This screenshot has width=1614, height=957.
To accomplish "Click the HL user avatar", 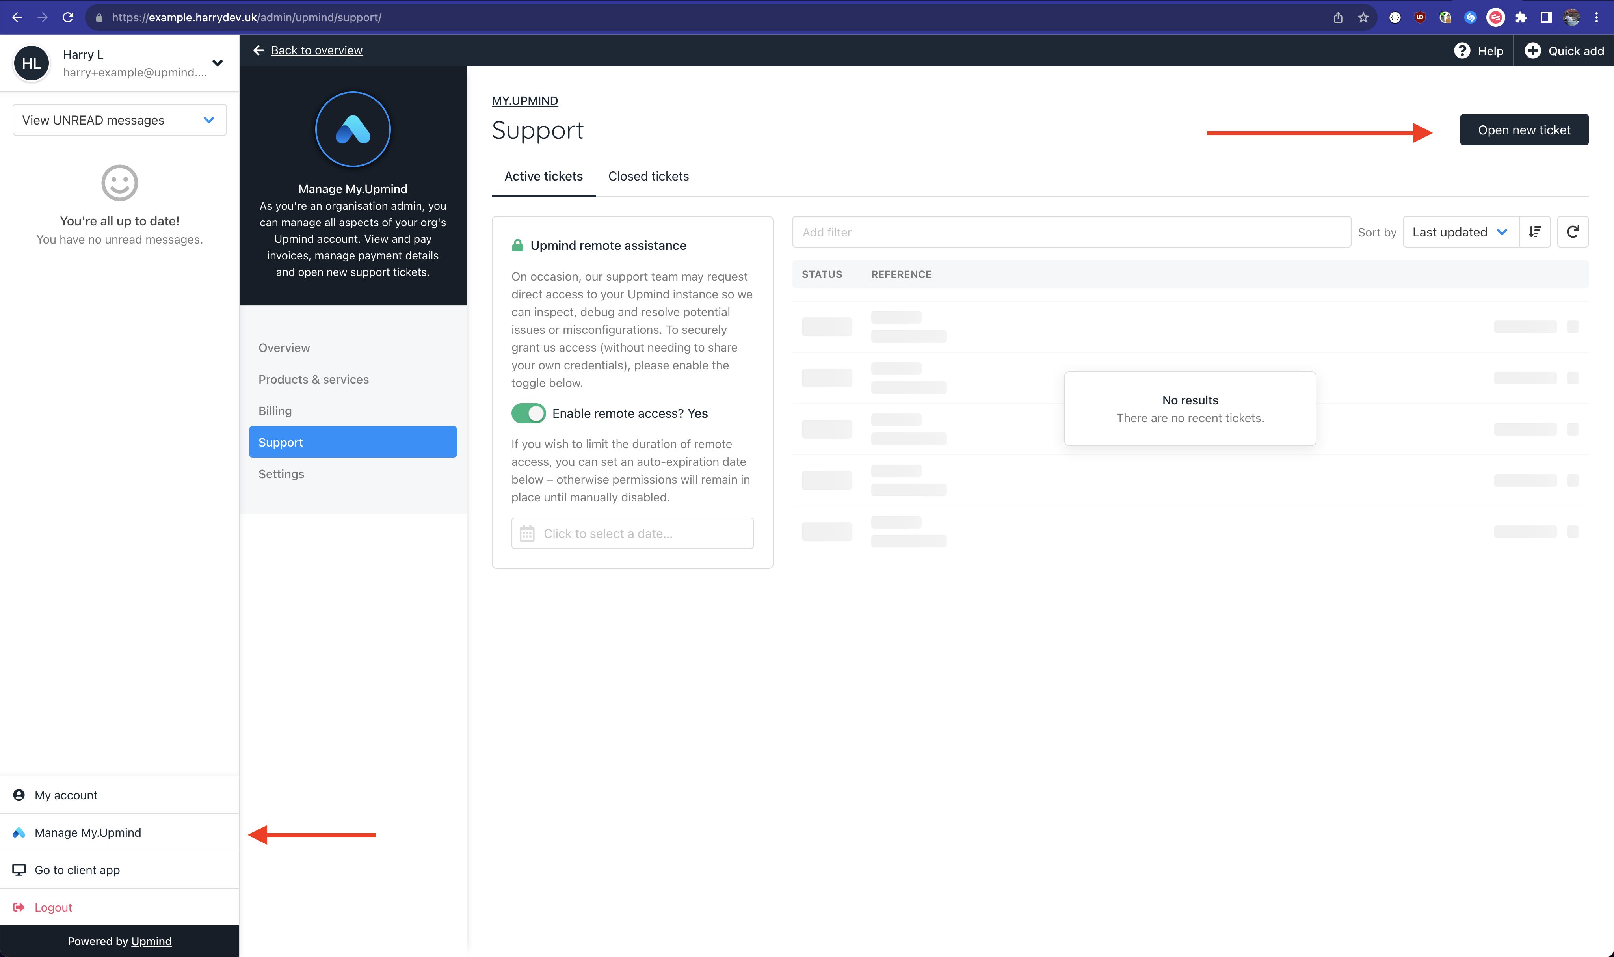I will click(32, 63).
